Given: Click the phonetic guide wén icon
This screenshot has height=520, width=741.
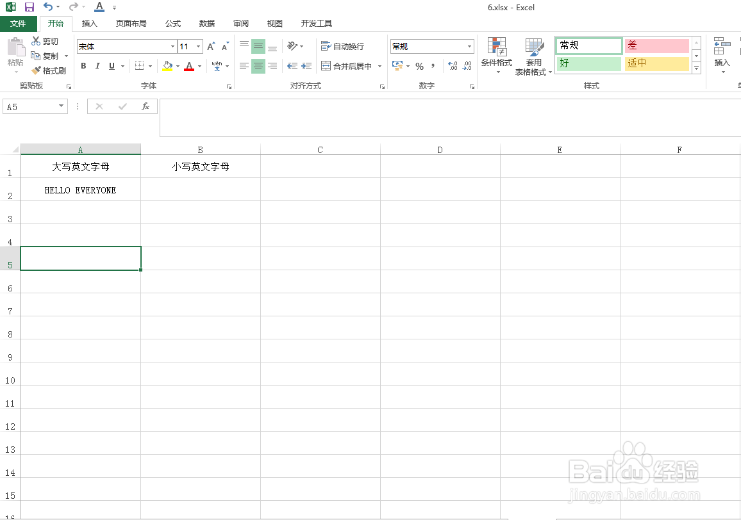Looking at the screenshot, I should (217, 66).
